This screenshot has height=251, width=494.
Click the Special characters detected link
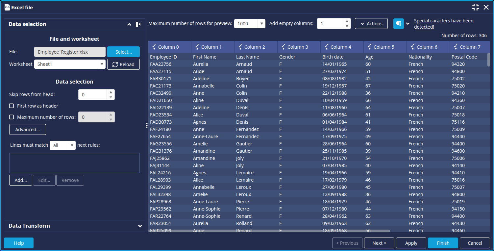point(443,24)
